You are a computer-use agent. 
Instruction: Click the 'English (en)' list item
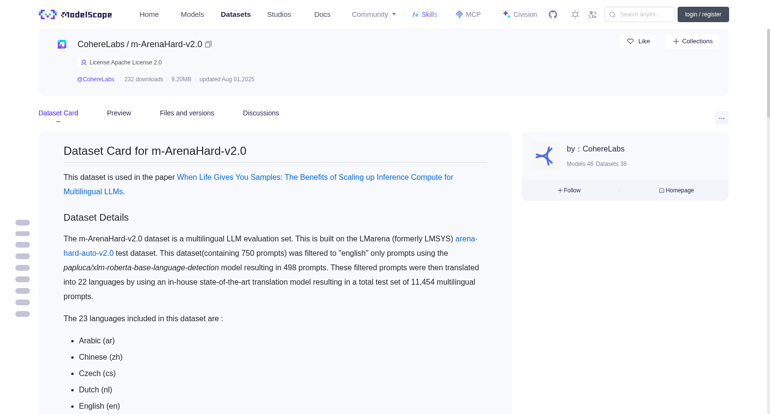click(99, 406)
